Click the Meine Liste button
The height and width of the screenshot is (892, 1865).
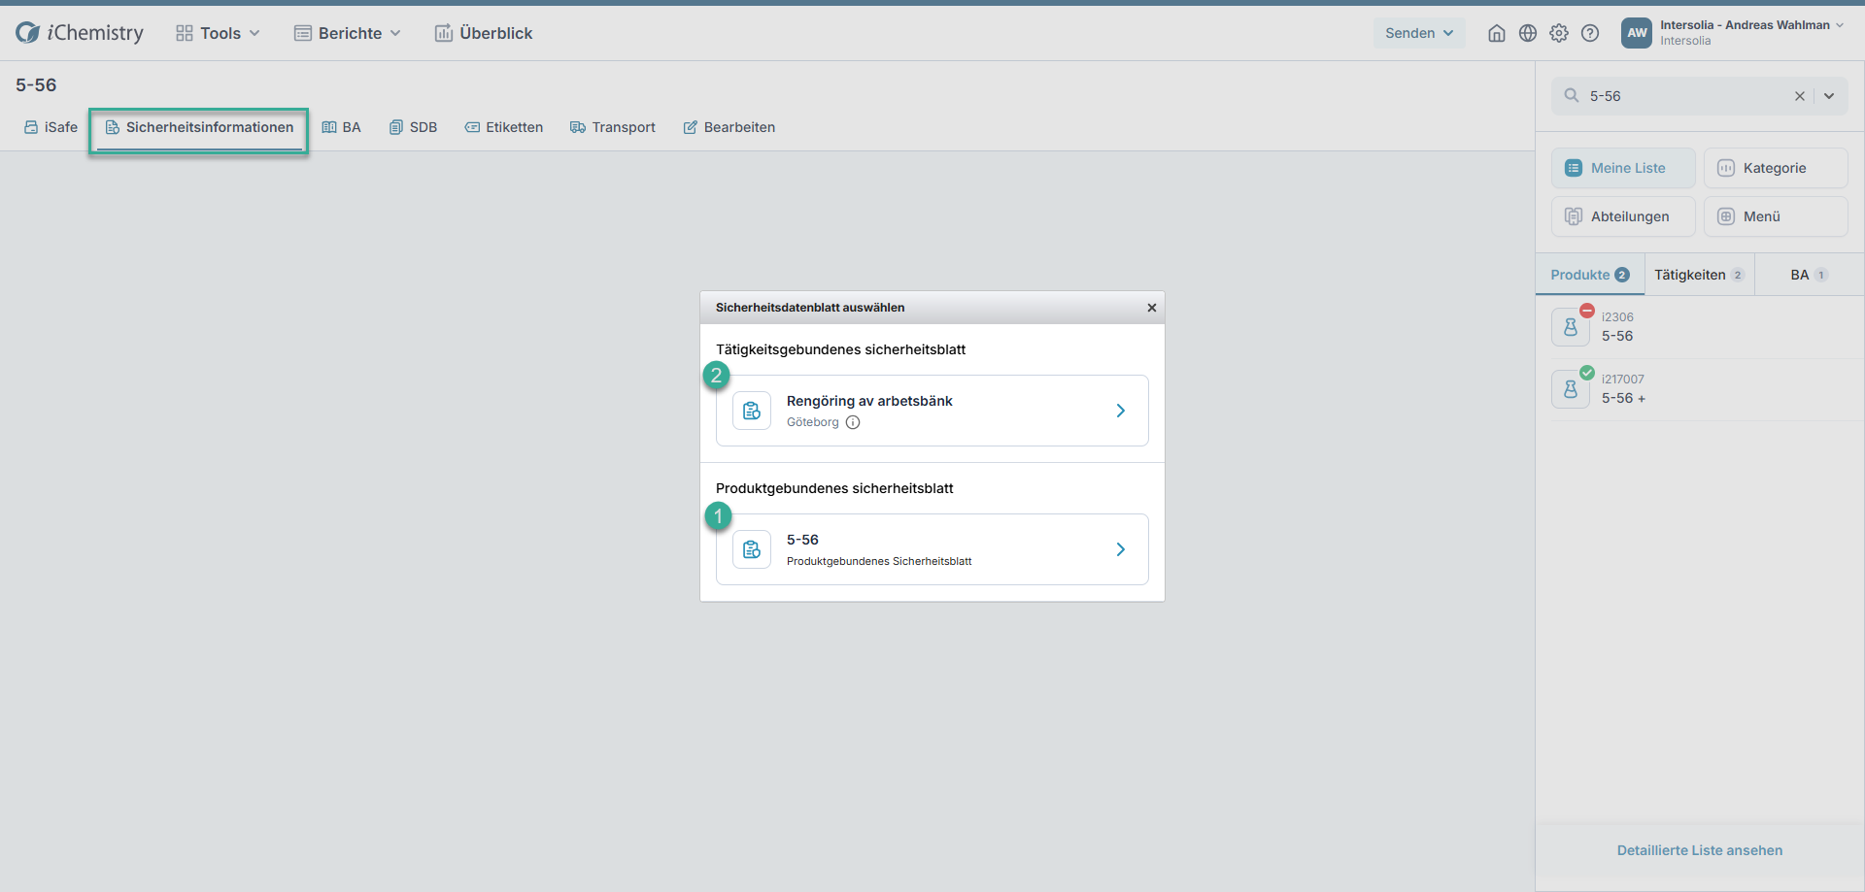click(1623, 168)
